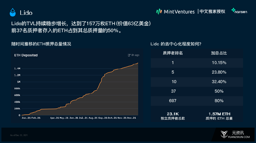
Task: Click the 'May.21' x-axis label
Action: (x=64, y=118)
